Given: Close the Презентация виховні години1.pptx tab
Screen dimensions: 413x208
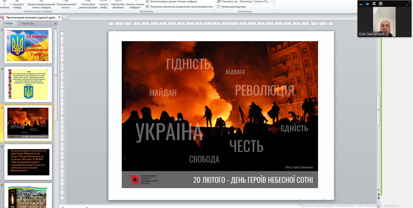Looking at the screenshot, I should [x=59, y=17].
